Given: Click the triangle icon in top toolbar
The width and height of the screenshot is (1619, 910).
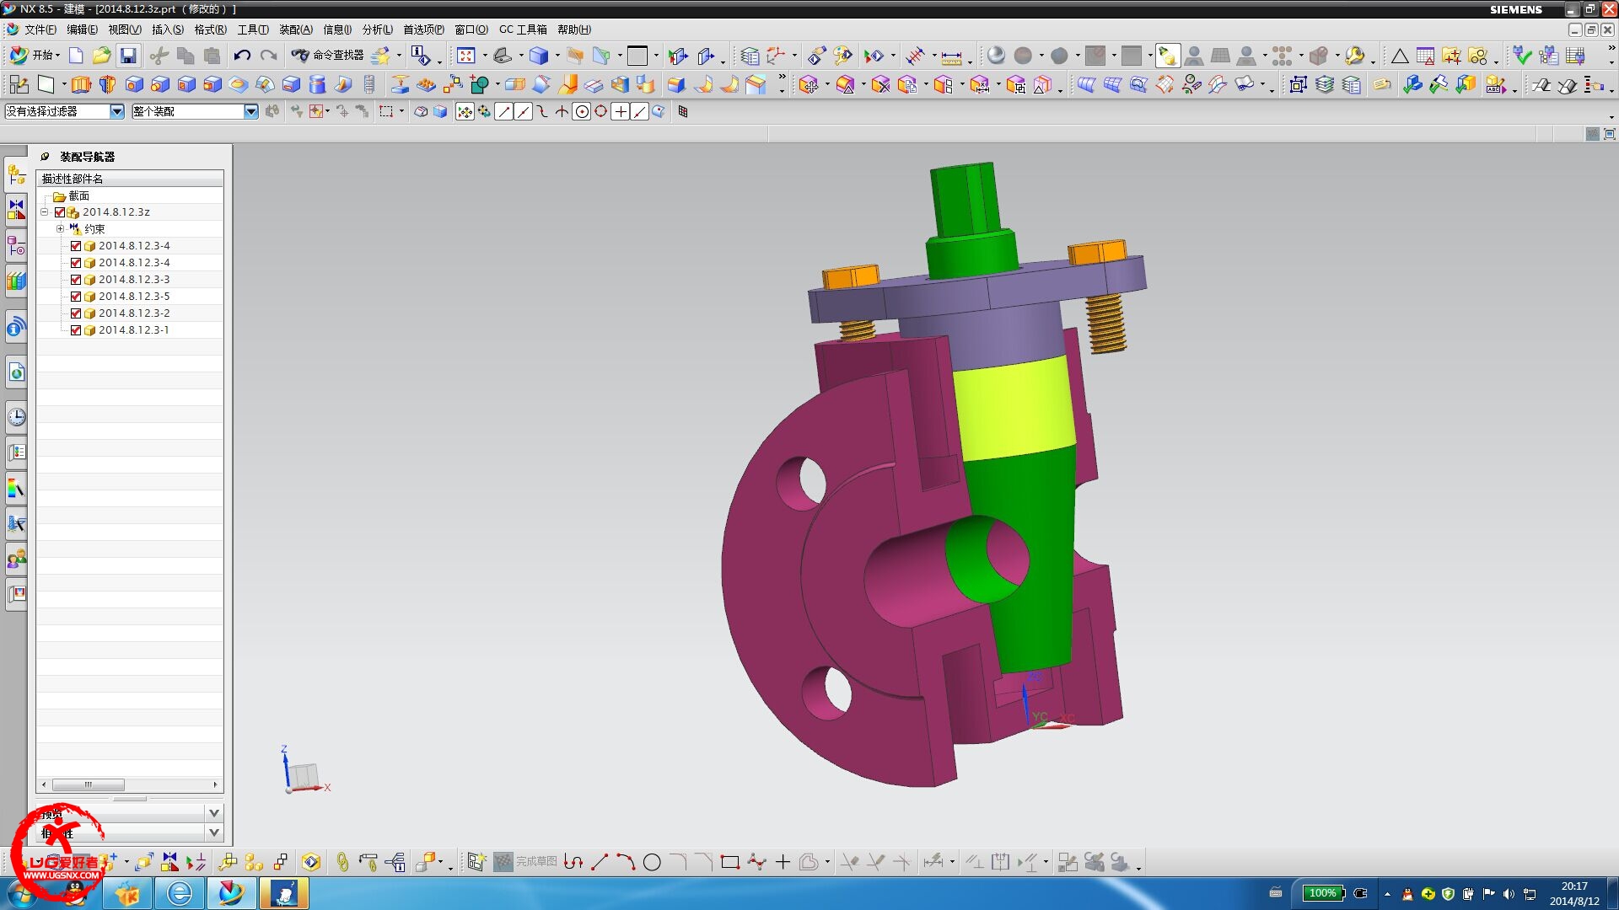Looking at the screenshot, I should 1400,56.
